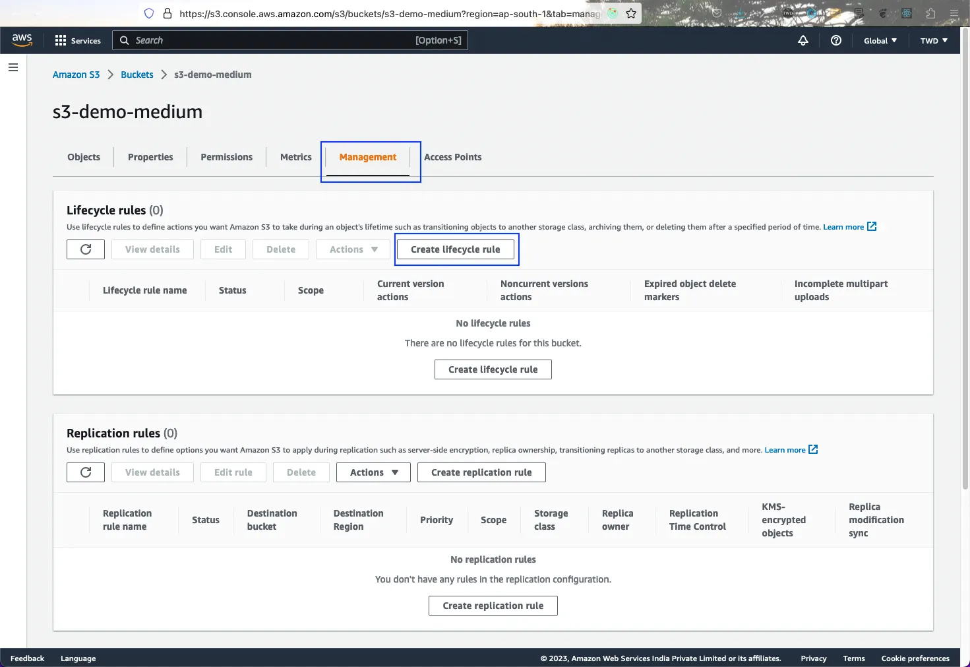The height and width of the screenshot is (667, 970).
Task: Click the Feedback footer link
Action: click(27, 658)
